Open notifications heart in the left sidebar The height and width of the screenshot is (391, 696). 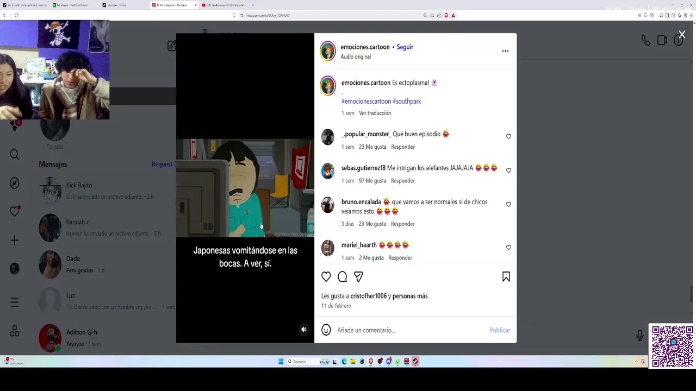click(x=15, y=211)
